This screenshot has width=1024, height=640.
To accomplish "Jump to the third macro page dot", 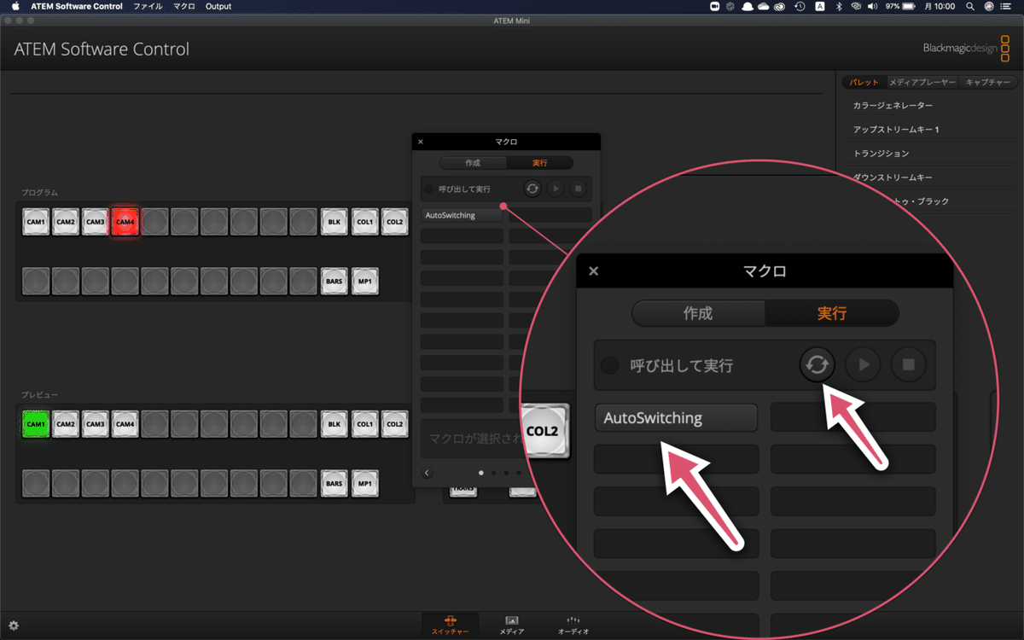I will [505, 472].
